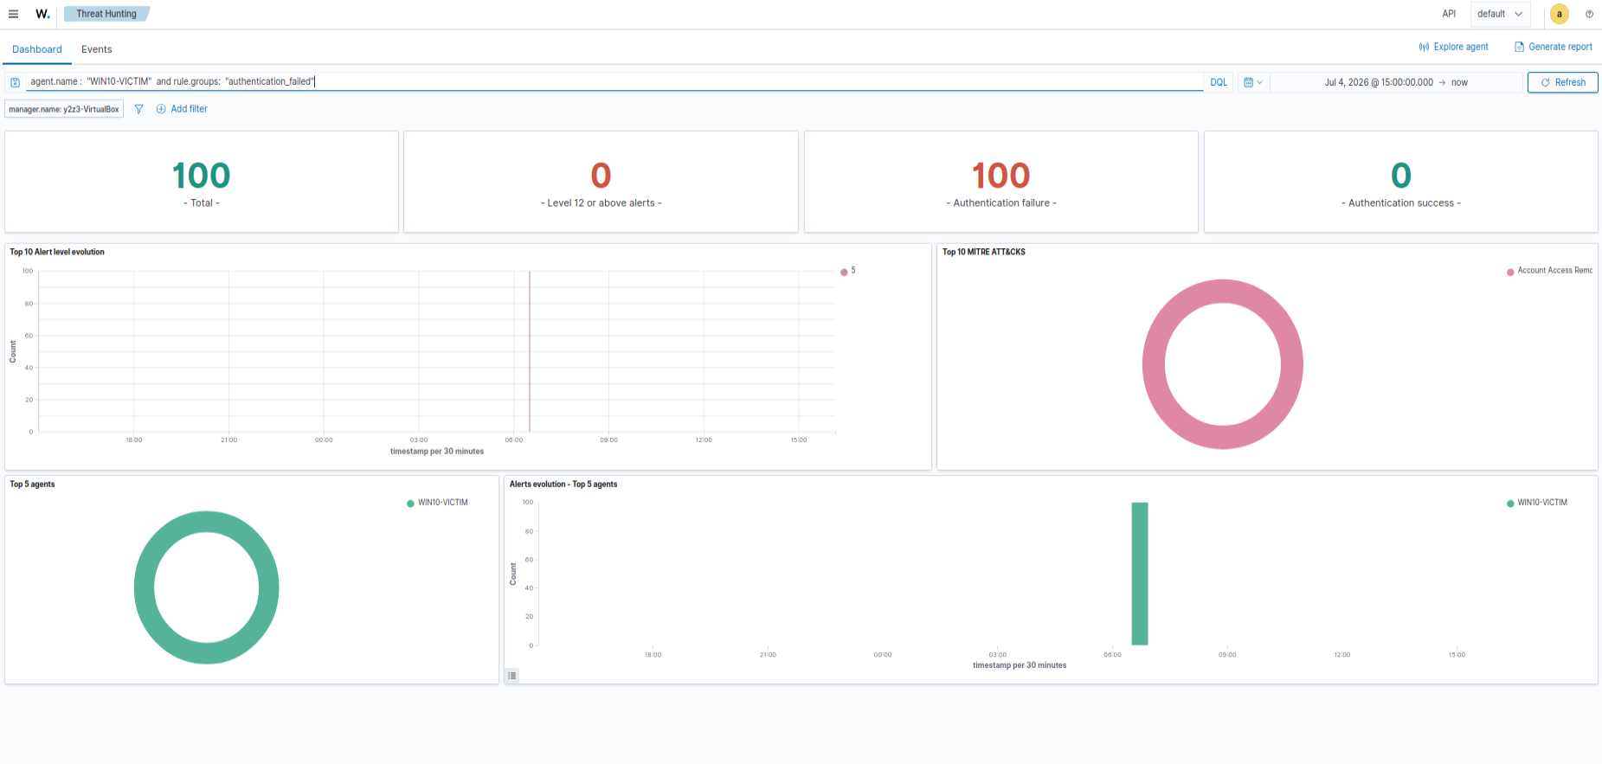Switch to the Dashboard tab
This screenshot has height=764, width=1602.
click(x=37, y=49)
